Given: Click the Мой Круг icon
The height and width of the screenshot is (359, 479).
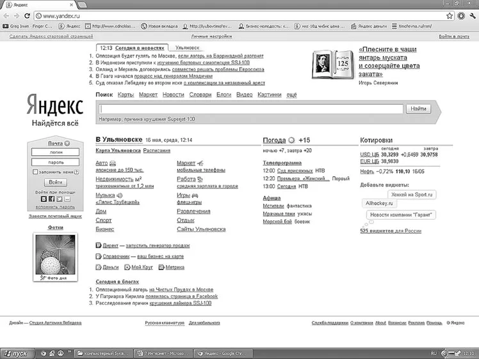Looking at the screenshot, I should [x=127, y=267].
